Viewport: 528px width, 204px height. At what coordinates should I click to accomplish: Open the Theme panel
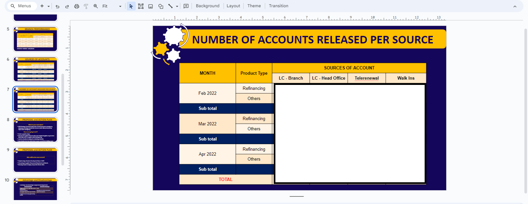point(254,6)
